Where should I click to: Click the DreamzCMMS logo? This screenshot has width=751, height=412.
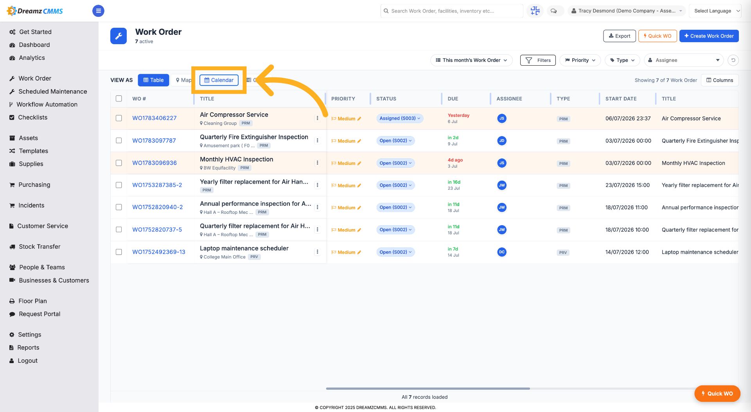(35, 11)
